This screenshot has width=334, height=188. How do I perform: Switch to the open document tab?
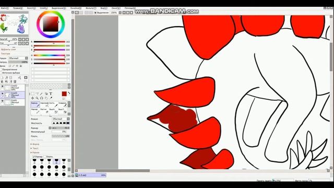tap(91, 175)
